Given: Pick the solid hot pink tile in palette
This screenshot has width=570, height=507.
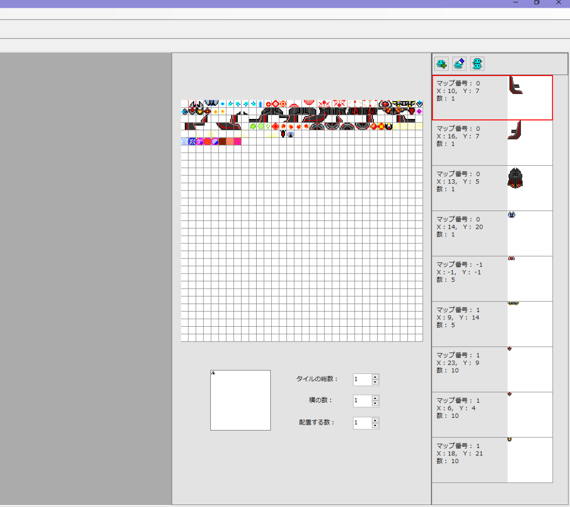Looking at the screenshot, I should click(x=237, y=142).
